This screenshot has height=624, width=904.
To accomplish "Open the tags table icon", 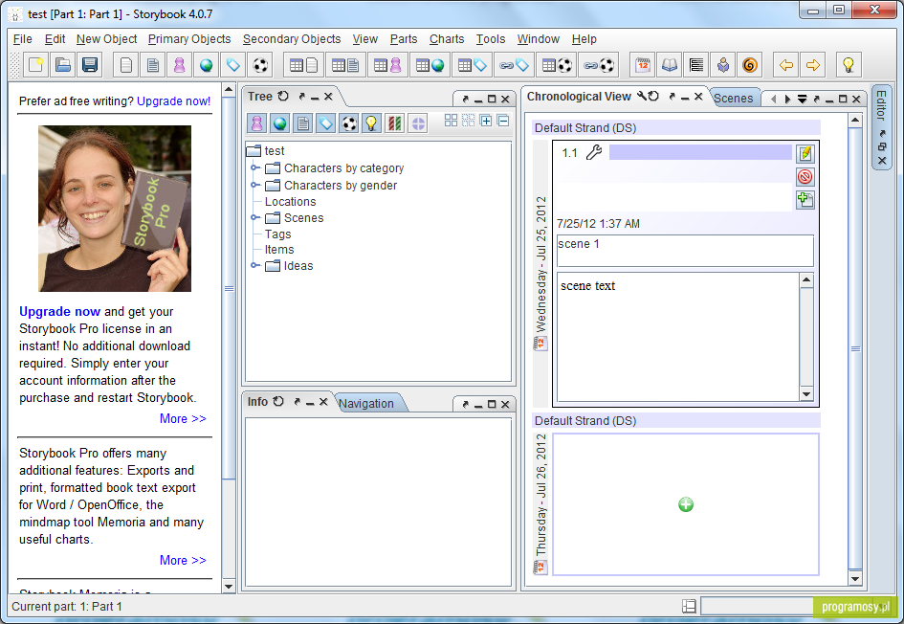I will [472, 65].
